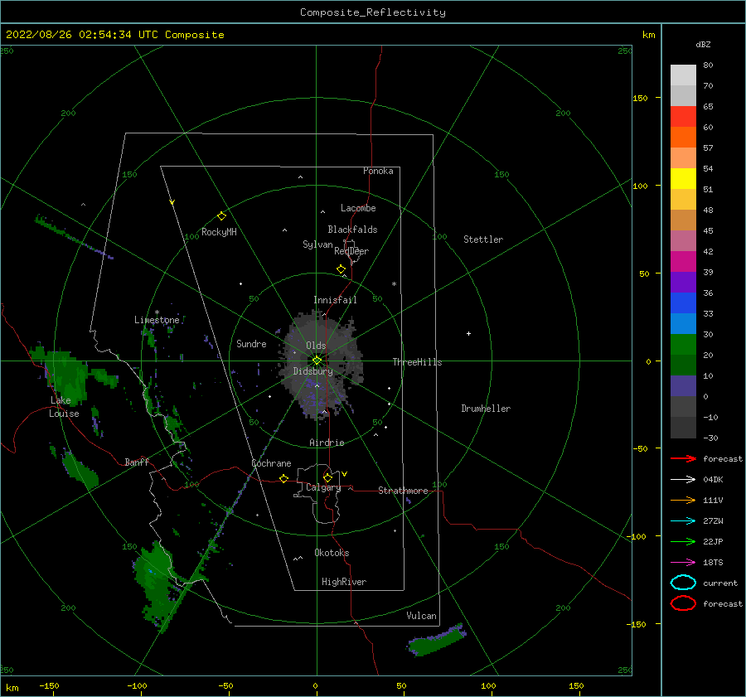Click the Didsbury town label
This screenshot has width=746, height=697.
(x=312, y=371)
